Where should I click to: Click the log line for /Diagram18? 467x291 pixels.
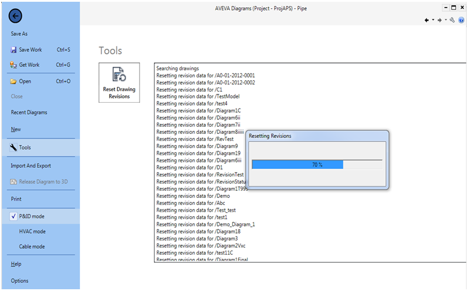(x=198, y=231)
